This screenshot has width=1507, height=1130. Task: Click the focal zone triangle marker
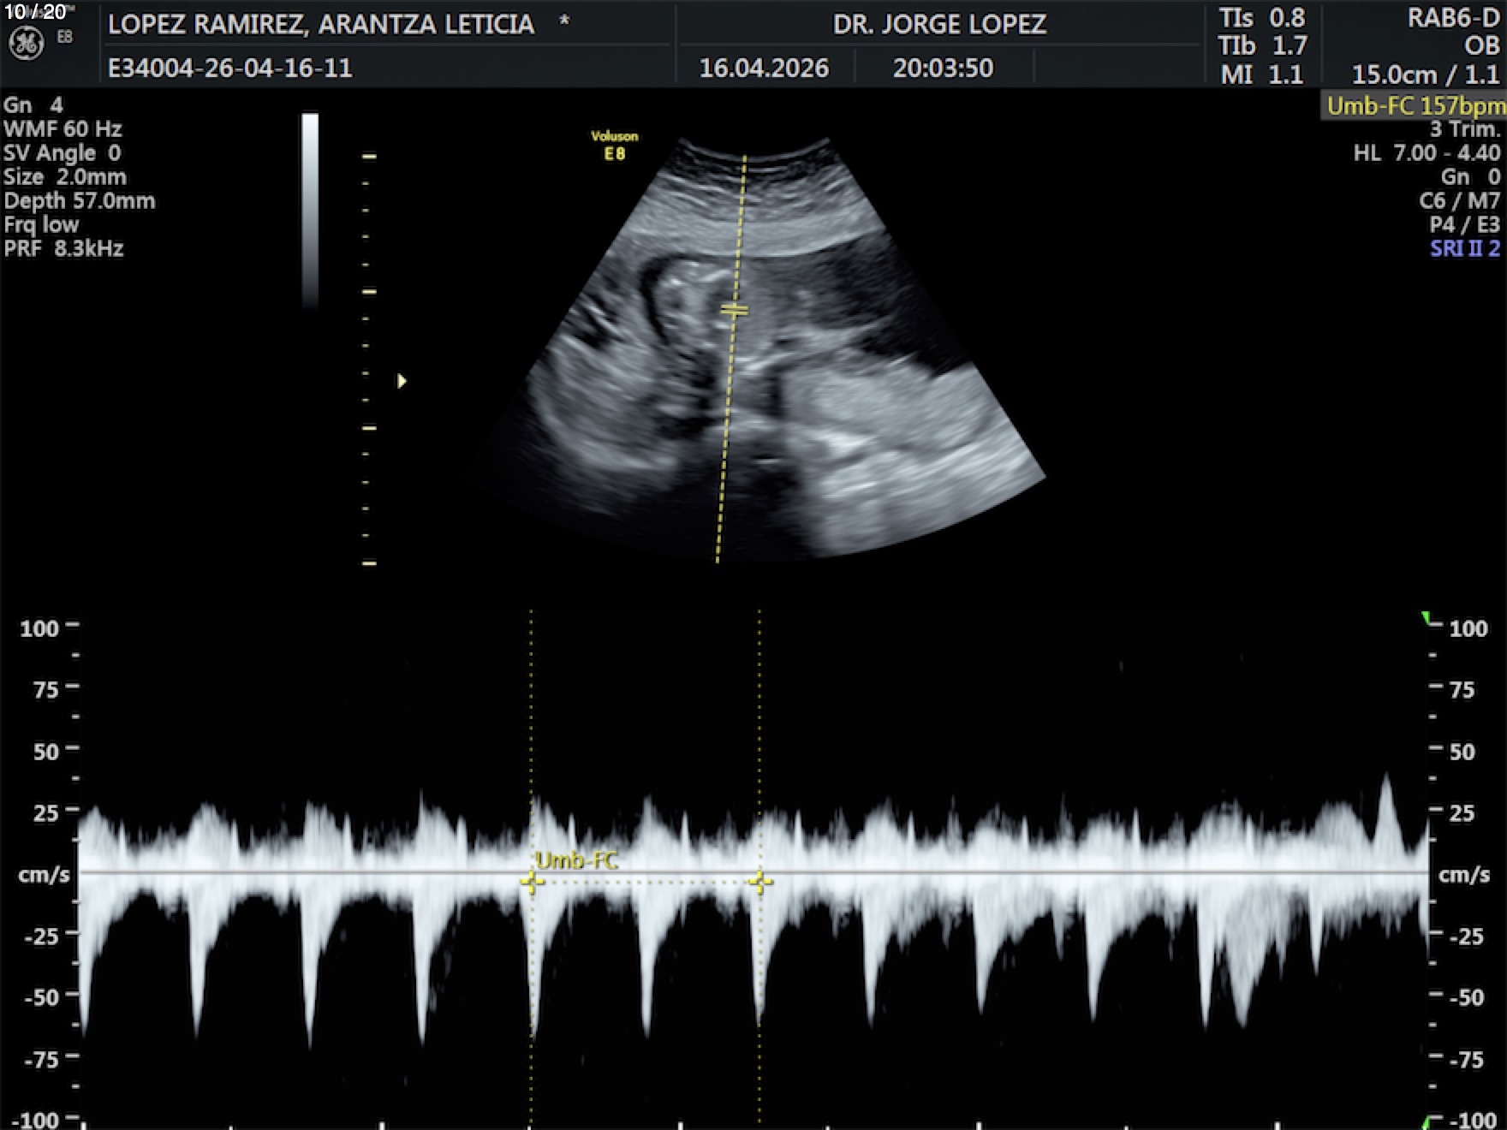pyautogui.click(x=402, y=381)
